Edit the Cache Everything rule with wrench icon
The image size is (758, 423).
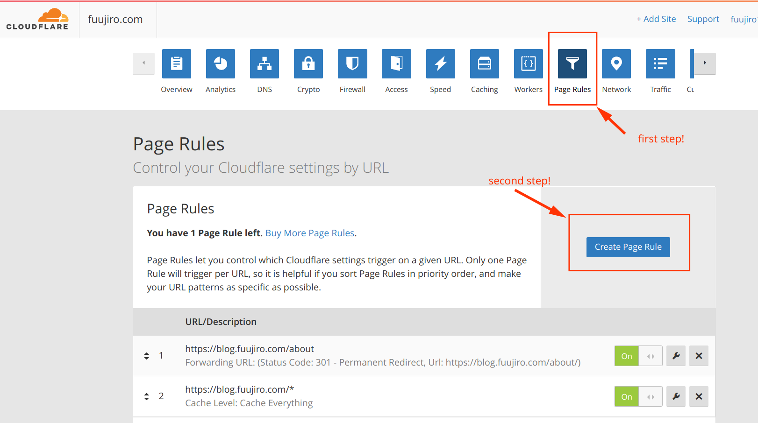(x=676, y=396)
